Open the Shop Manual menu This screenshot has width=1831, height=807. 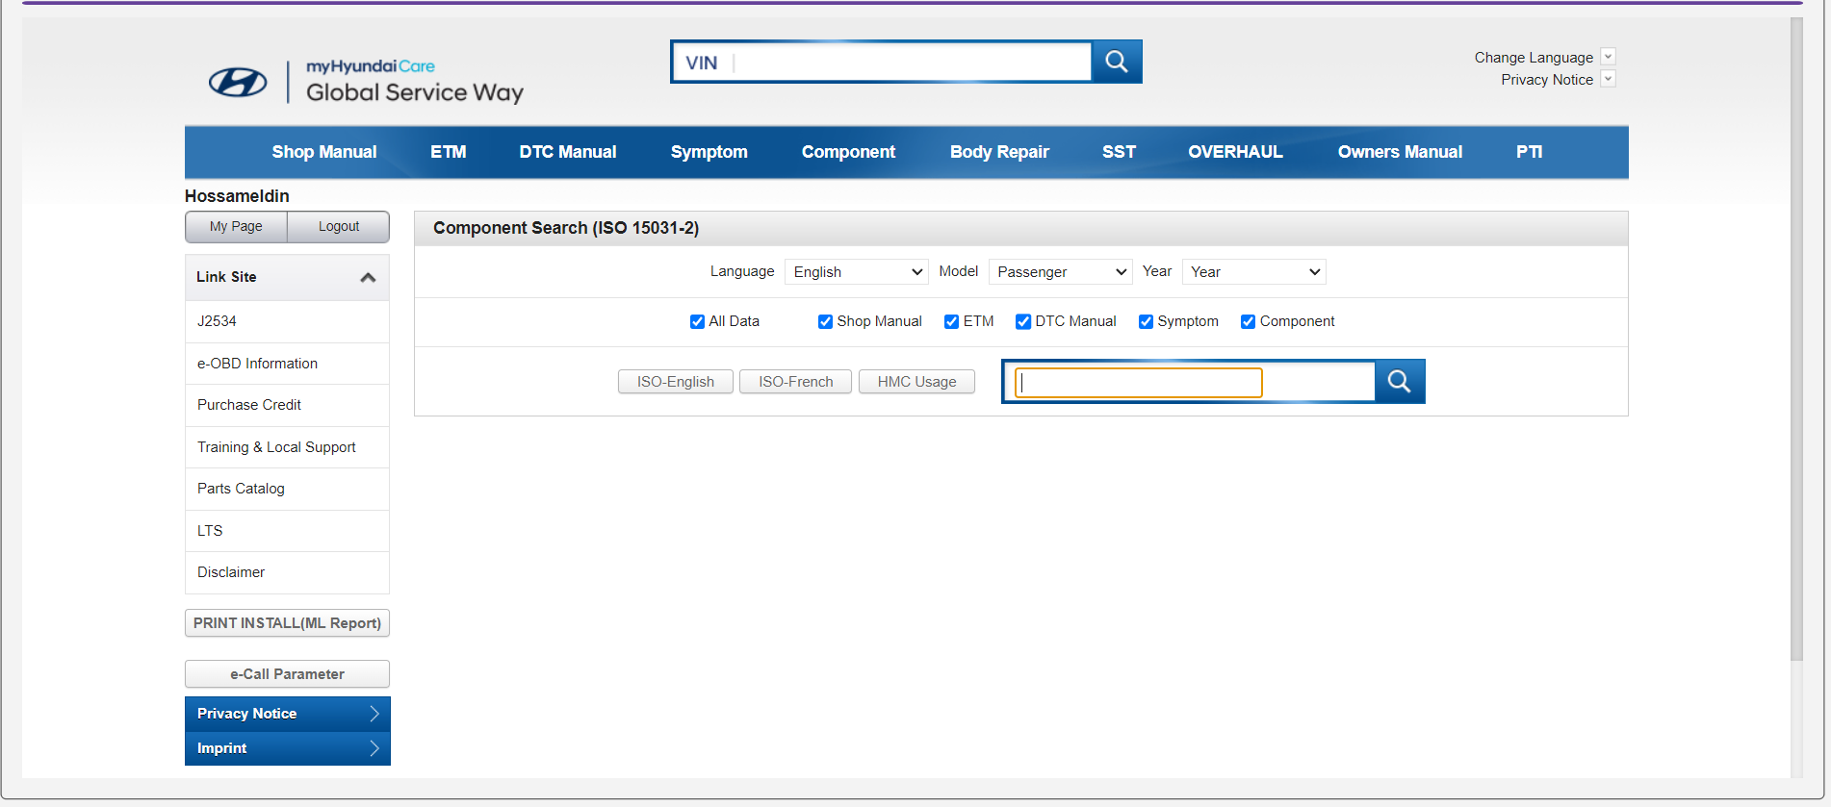(x=323, y=152)
